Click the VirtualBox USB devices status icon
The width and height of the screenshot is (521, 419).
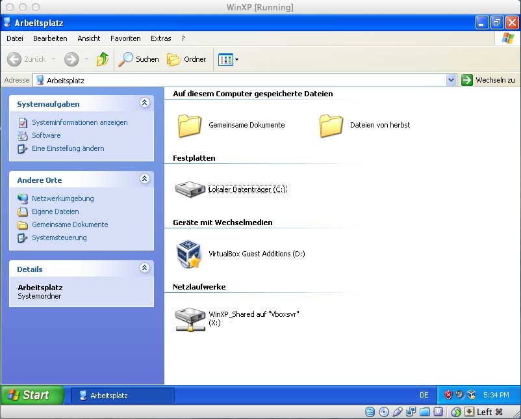click(398, 412)
